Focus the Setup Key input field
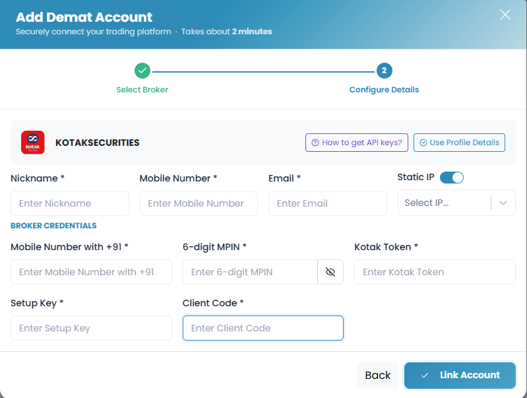Viewport: 527px width, 398px height. tap(91, 328)
